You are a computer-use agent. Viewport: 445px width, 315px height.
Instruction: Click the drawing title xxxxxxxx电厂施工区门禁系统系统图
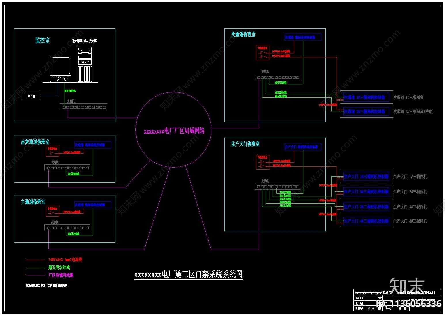click(189, 274)
